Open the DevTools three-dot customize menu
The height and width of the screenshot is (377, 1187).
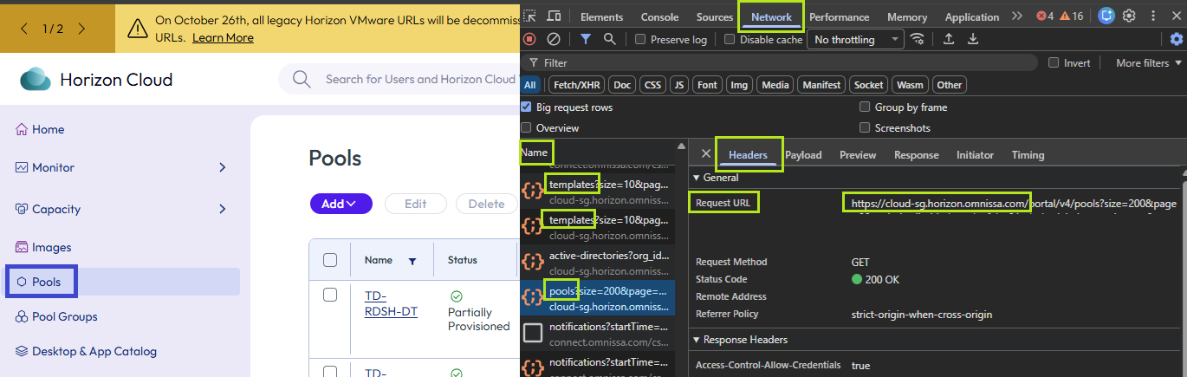click(1154, 16)
